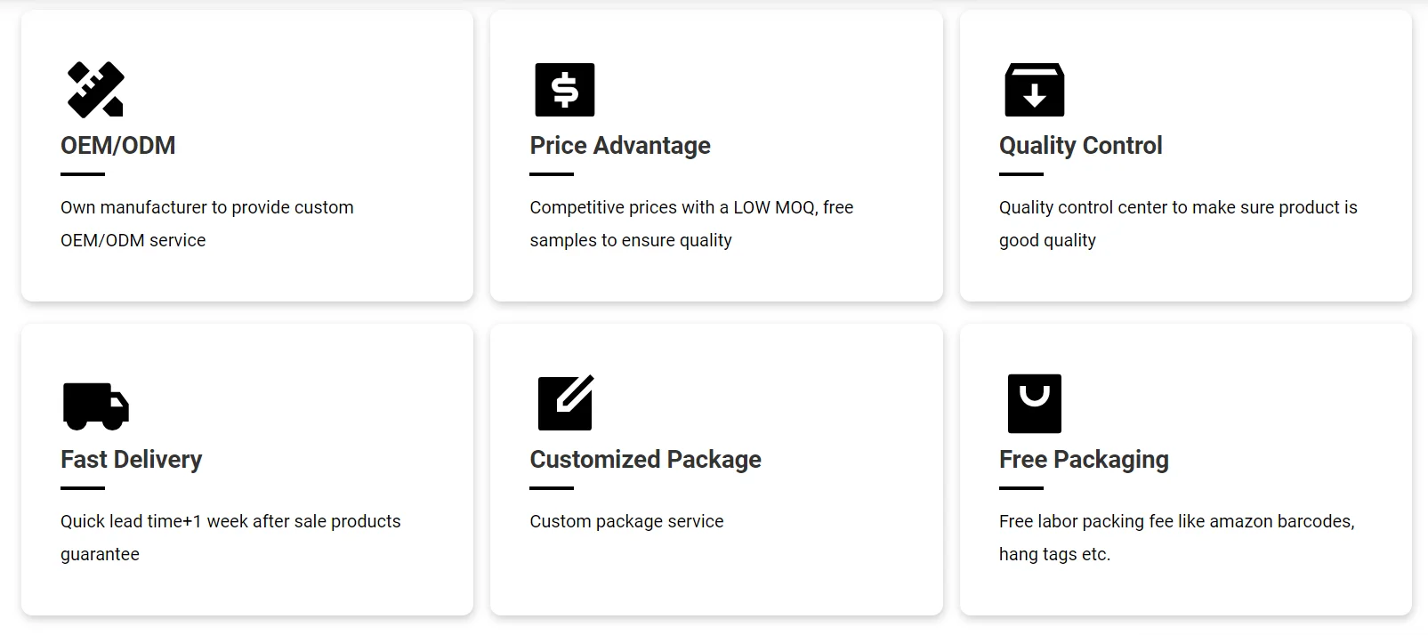Select the Quality Control heading
The image size is (1428, 635).
(1080, 146)
